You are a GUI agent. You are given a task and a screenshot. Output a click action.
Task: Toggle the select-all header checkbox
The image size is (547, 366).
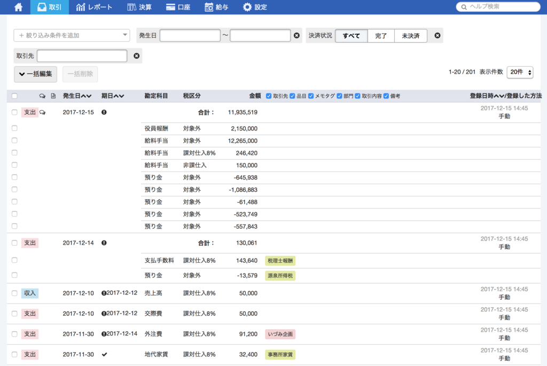pos(14,96)
